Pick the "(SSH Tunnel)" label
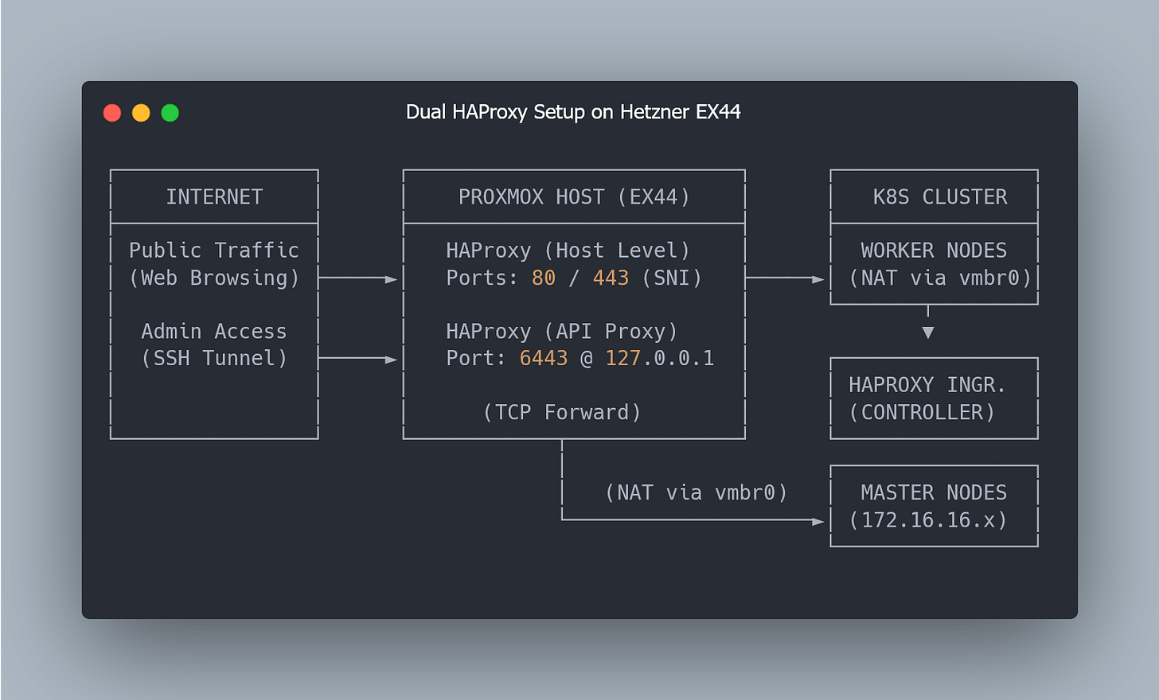1159x700 pixels. [x=214, y=359]
